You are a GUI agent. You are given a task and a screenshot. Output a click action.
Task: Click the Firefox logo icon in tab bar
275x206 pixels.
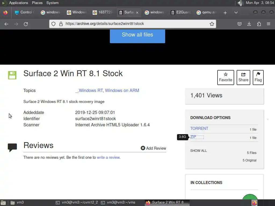(x=5, y=12)
